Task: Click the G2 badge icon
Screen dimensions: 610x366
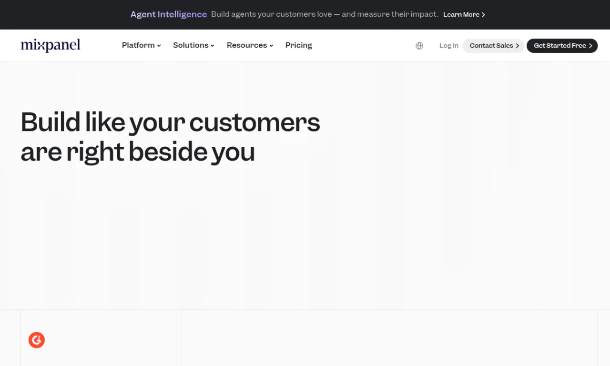Action: [x=37, y=340]
